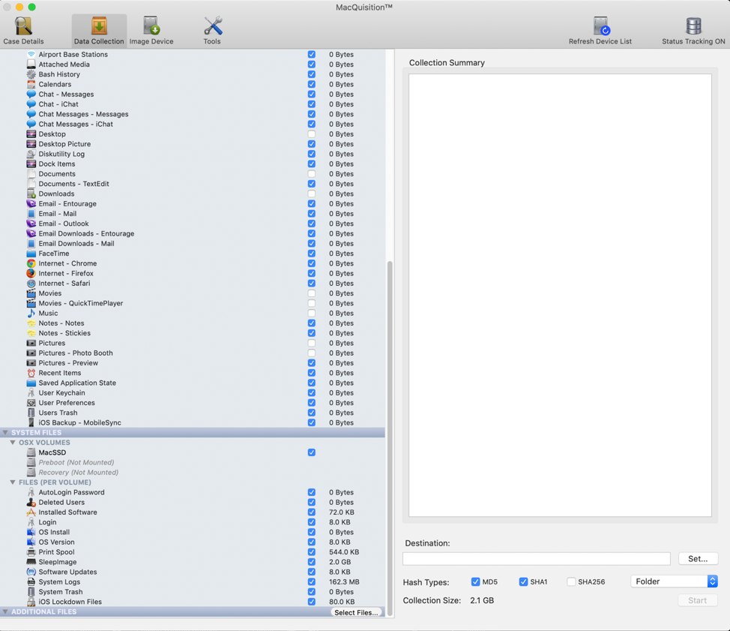Select the Recovery (Not Mounted) volume

coord(193,473)
